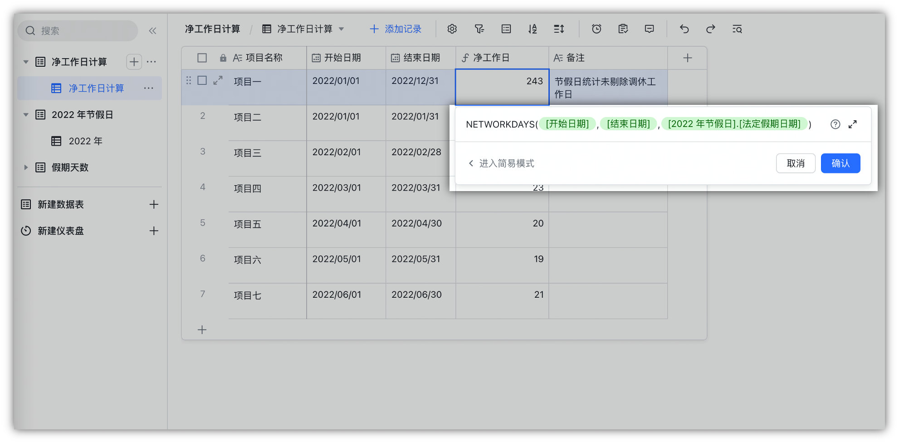
Task: Confirm the NETWORKDAYS formula with 确认
Action: pyautogui.click(x=840, y=163)
